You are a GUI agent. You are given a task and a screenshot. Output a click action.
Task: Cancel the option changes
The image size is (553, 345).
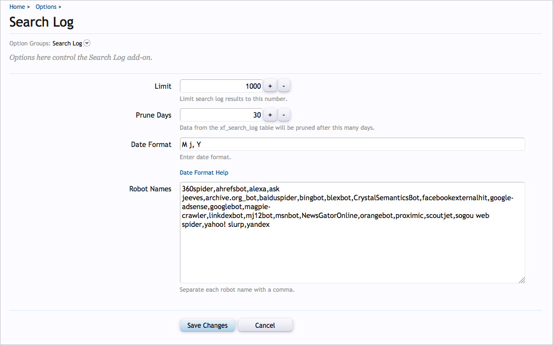tap(265, 325)
